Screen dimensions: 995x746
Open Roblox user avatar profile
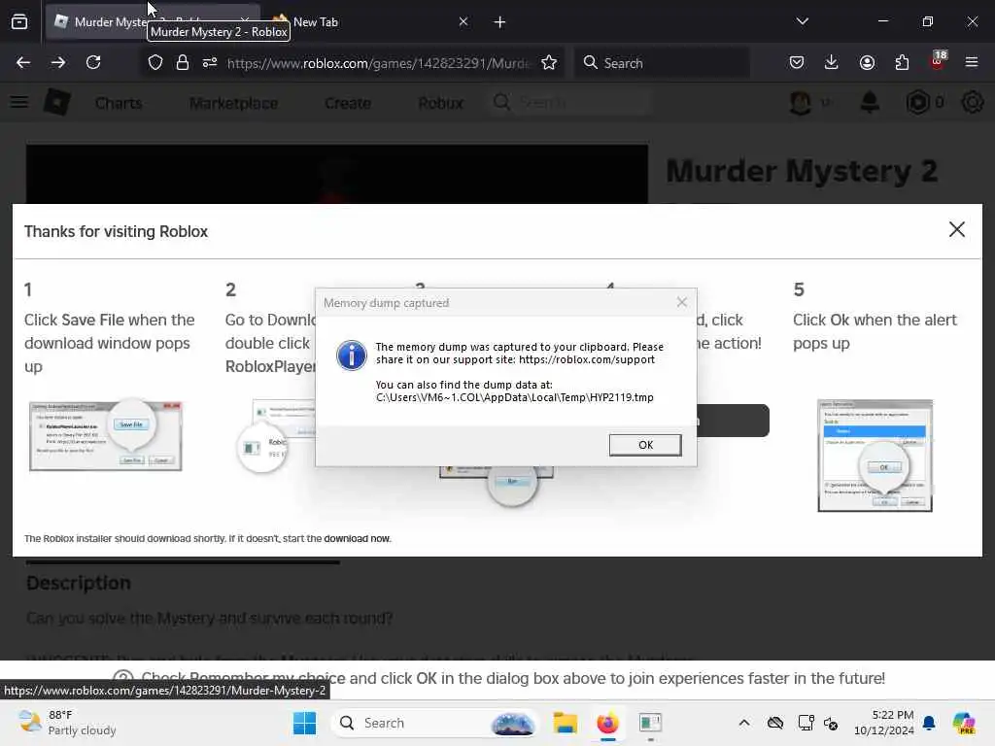click(x=801, y=102)
